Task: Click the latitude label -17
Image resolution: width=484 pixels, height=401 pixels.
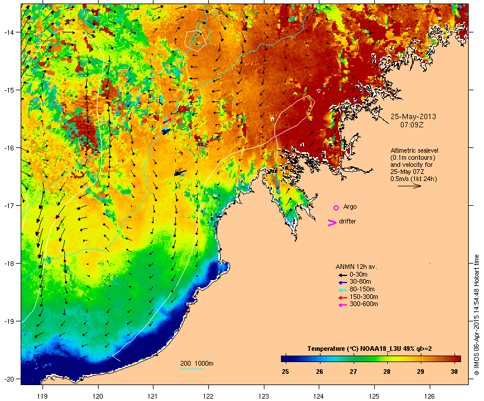Action: click(x=8, y=206)
